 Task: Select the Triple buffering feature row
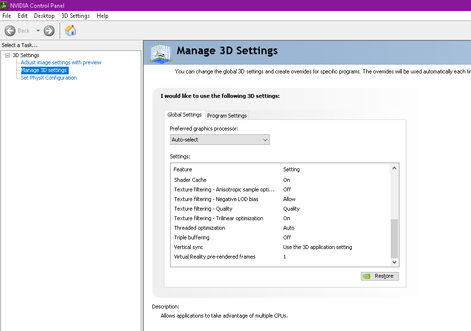pos(281,237)
